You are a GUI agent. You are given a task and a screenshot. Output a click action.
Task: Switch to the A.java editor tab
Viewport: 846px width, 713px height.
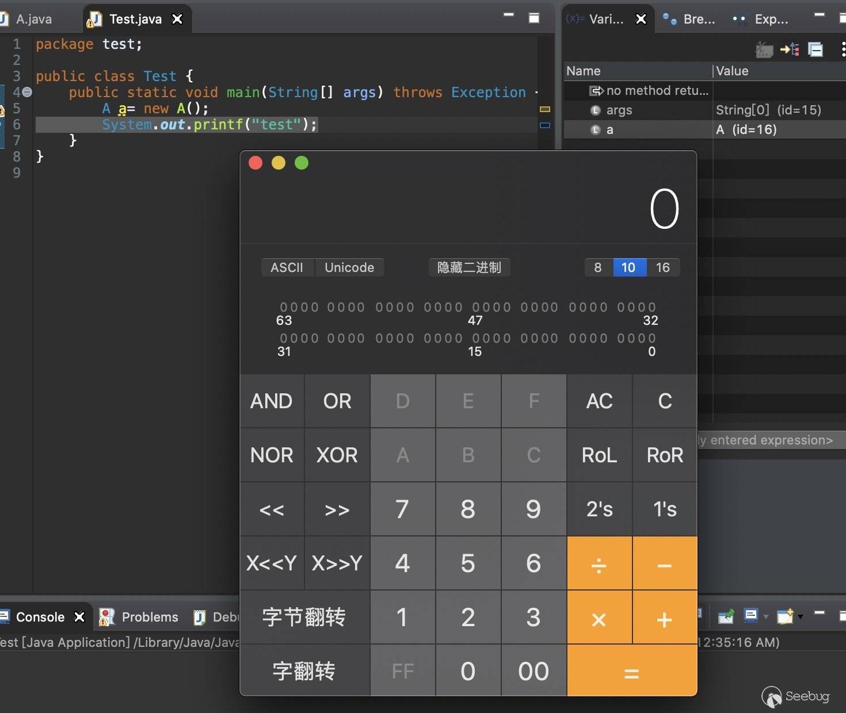click(x=33, y=19)
